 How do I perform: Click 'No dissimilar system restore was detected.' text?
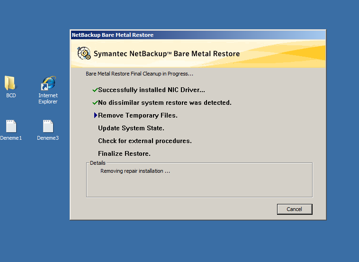[x=165, y=103]
